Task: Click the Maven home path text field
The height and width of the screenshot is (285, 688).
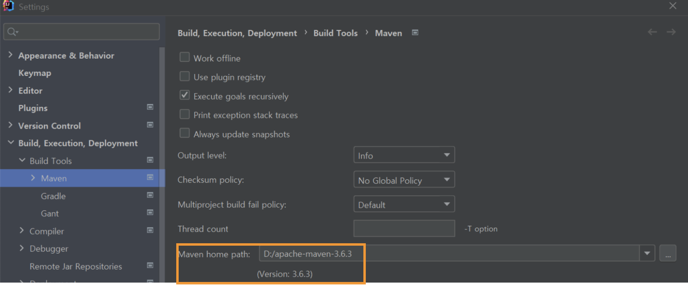Action: 449,253
